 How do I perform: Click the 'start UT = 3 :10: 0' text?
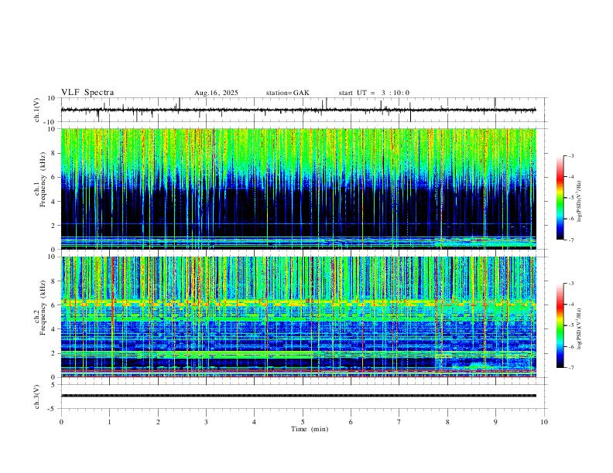[374, 93]
